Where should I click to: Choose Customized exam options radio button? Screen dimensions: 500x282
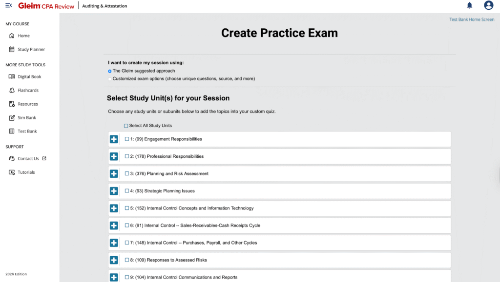109,79
